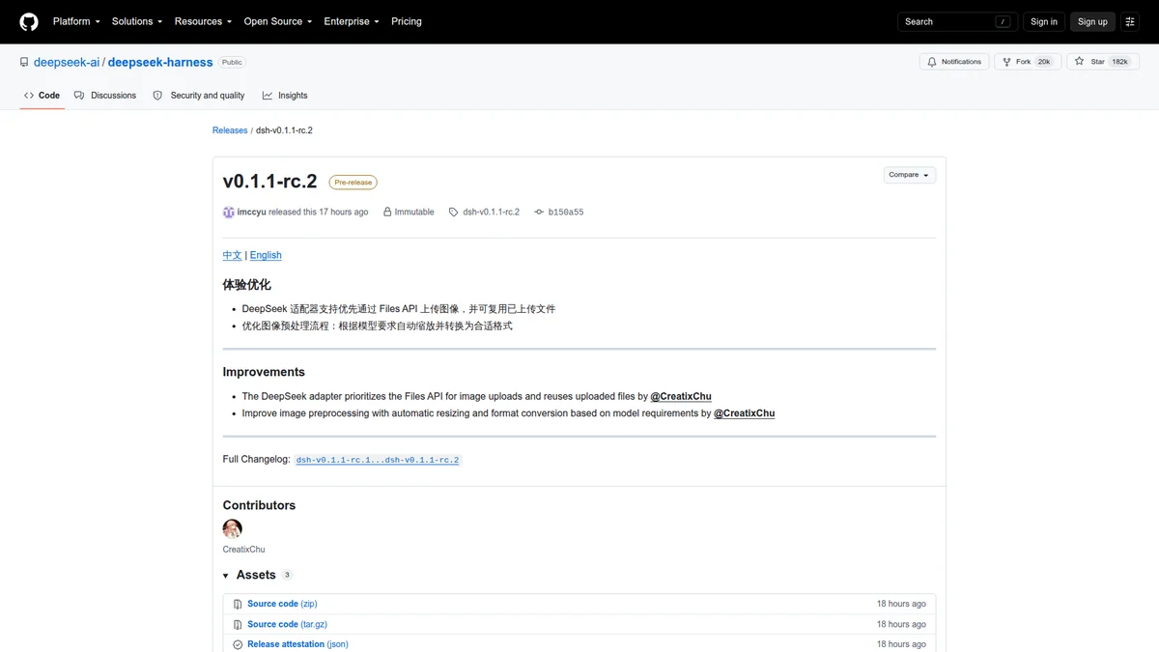
Task: Open the imccyu user profile link
Action: point(251,213)
